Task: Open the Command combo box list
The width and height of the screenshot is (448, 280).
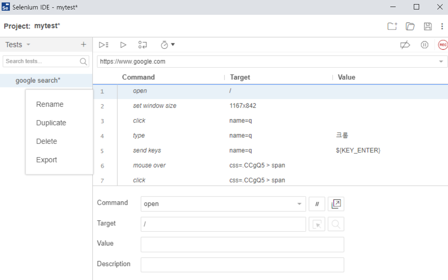Action: (299, 204)
